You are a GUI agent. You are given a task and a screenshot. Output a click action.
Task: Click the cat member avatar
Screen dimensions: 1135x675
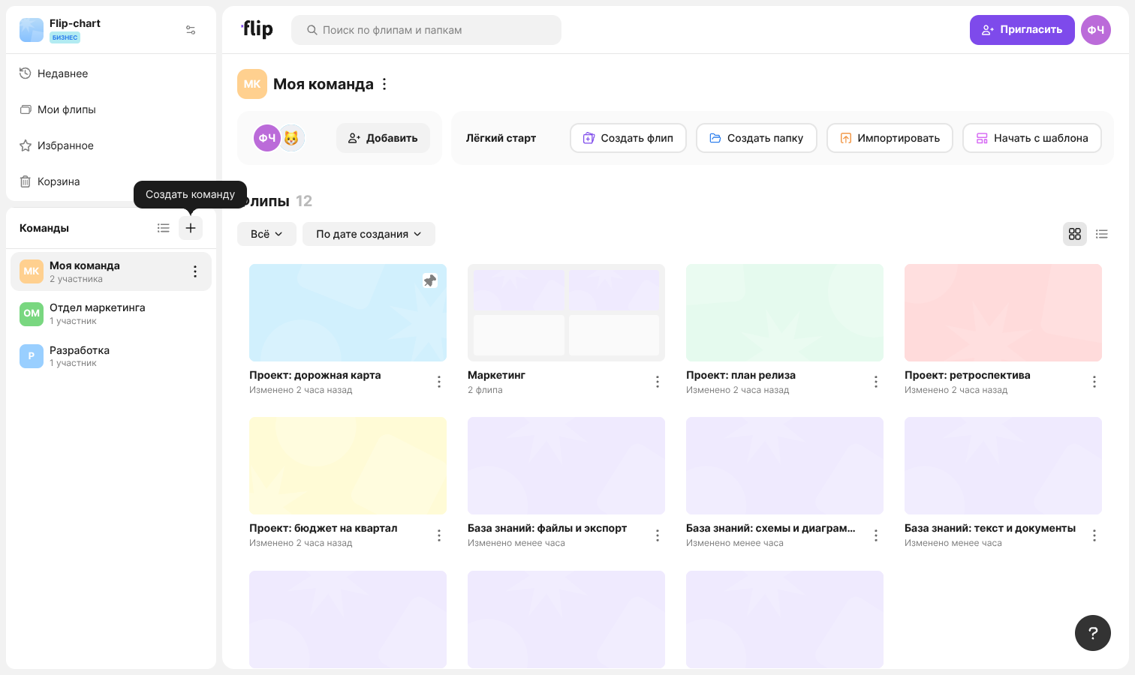(291, 138)
